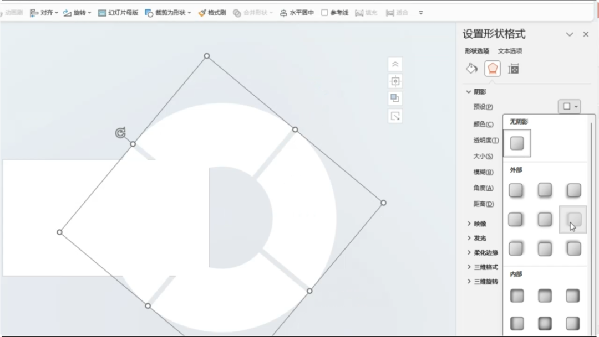Collapse the floating canvas toolbar with double chevron
The image size is (599, 337).
point(395,64)
